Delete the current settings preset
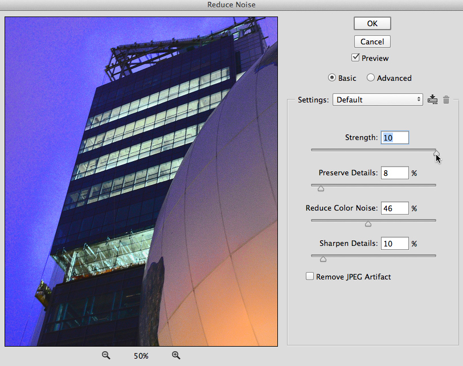 [446, 100]
